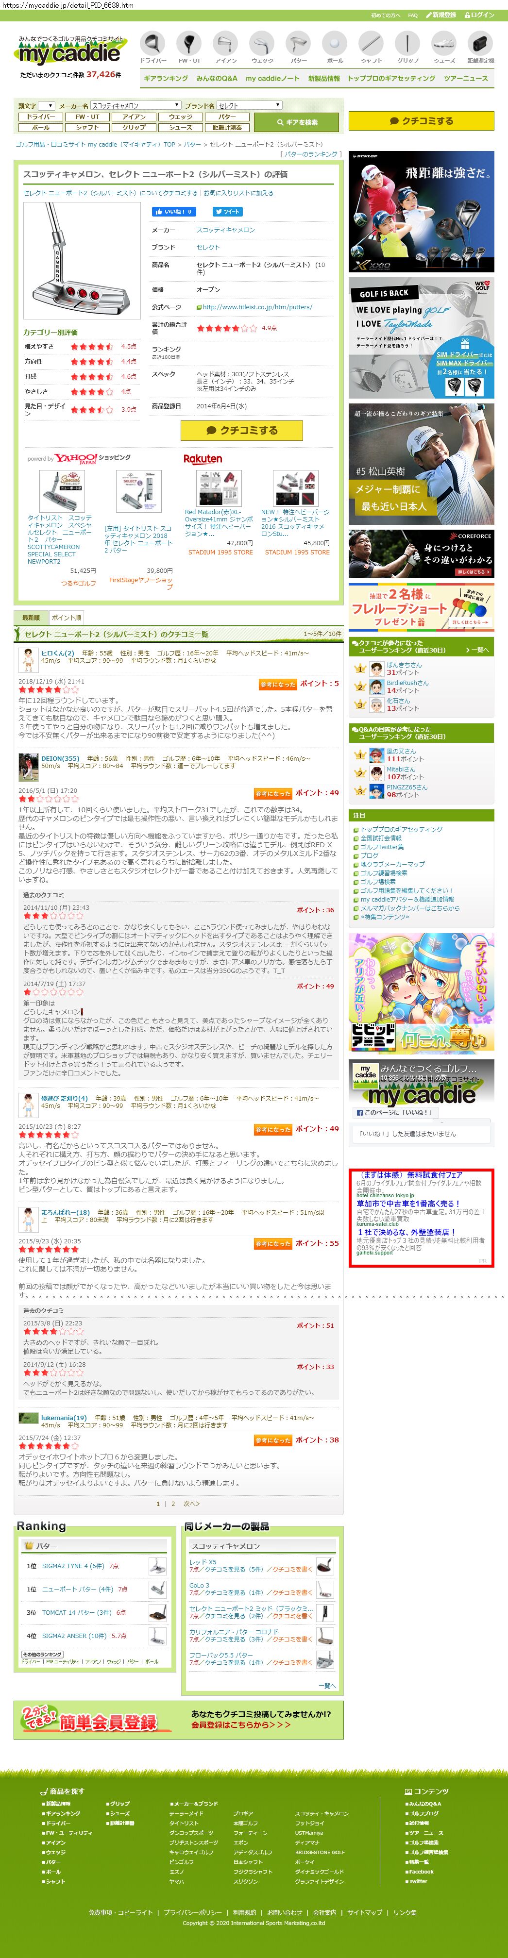Choose the ウェッジ club icon
The height and width of the screenshot is (1958, 508).
click(262, 47)
